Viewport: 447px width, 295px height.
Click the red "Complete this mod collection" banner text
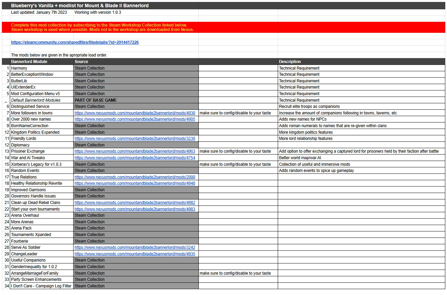(x=102, y=27)
